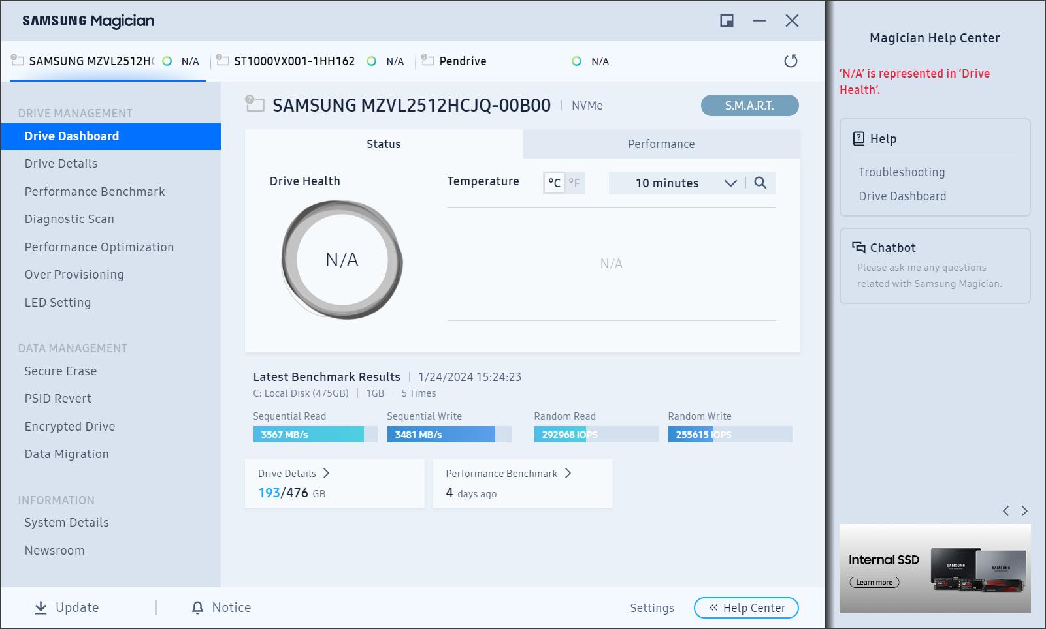1046x629 pixels.
Task: Click the '4 days ago' benchmark text
Action: pos(471,493)
